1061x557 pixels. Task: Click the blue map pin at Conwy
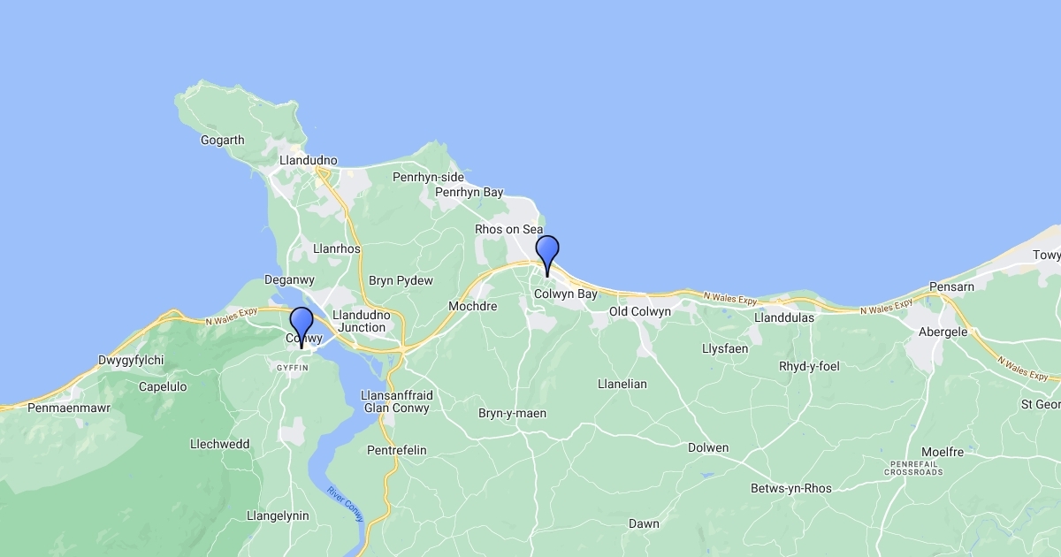tap(302, 325)
